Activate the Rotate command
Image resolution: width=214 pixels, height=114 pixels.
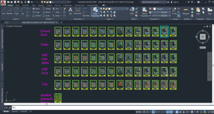point(47,9)
